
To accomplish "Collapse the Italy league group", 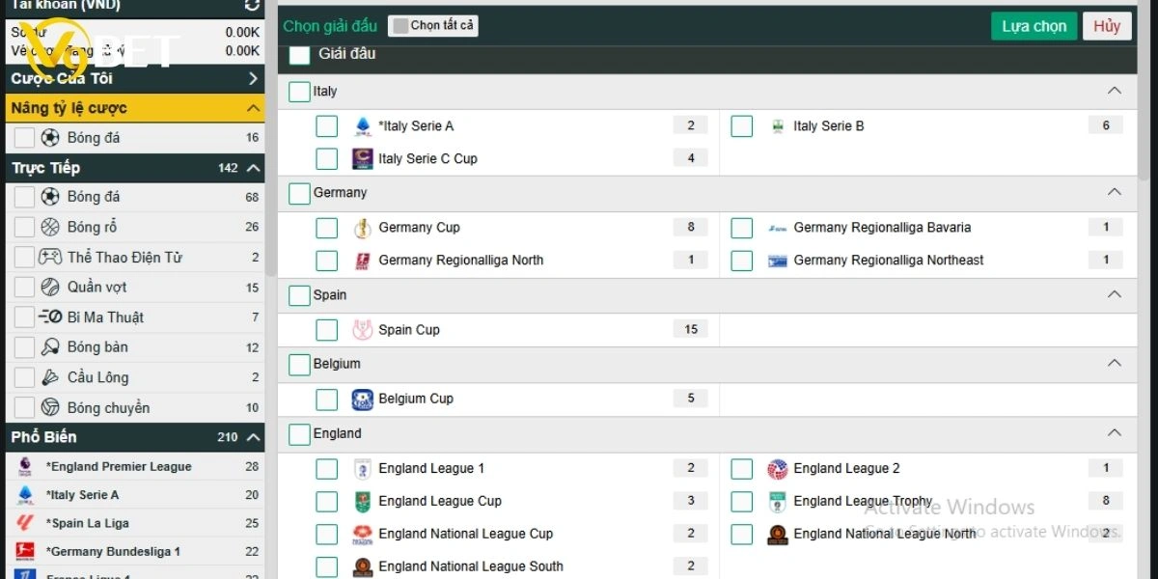I will click(x=1115, y=91).
